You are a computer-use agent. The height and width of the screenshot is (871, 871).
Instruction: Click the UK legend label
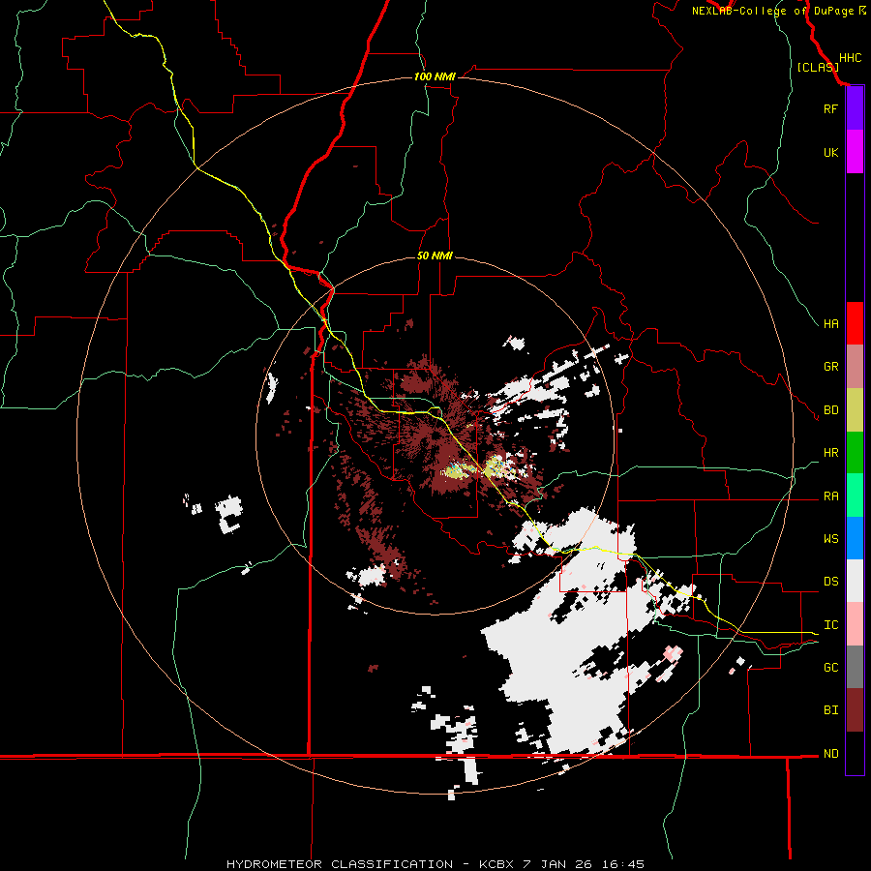(830, 152)
